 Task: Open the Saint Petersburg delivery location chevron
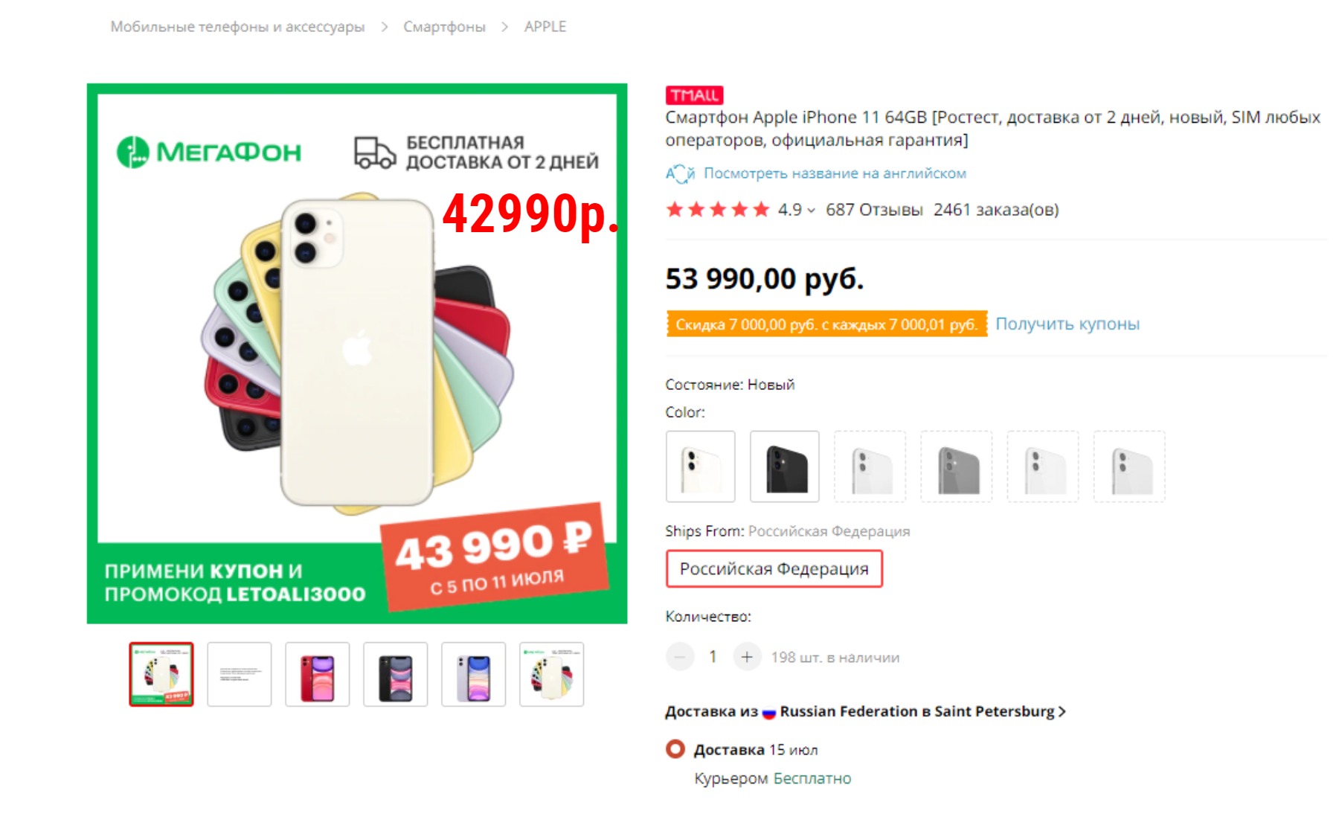click(1062, 712)
